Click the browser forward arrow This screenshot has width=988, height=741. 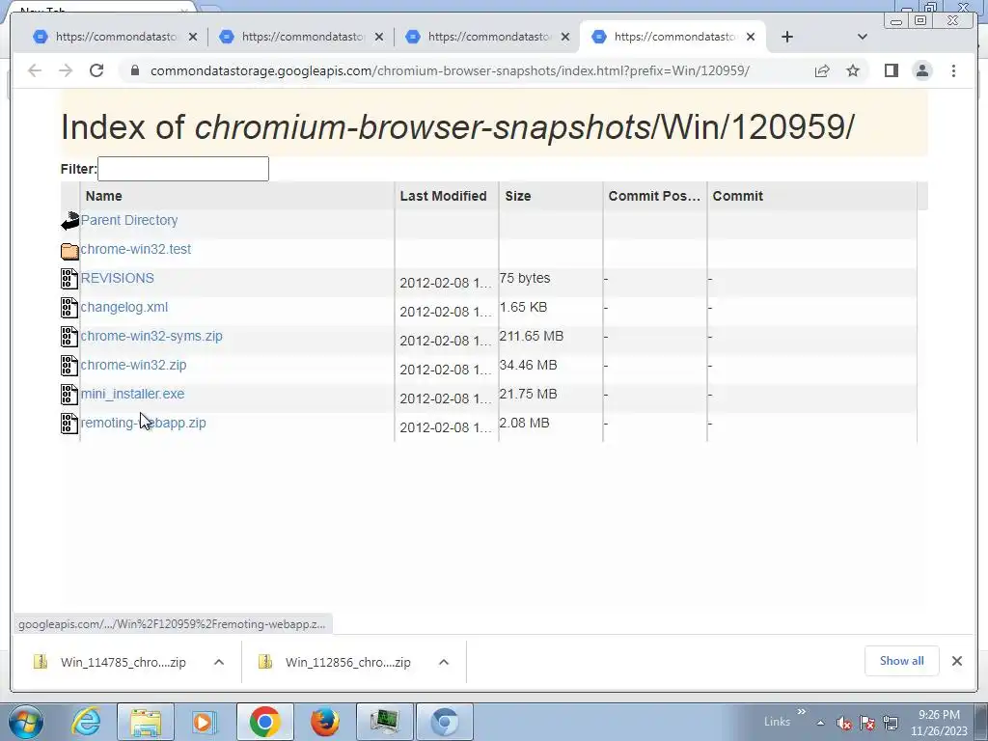[66, 70]
